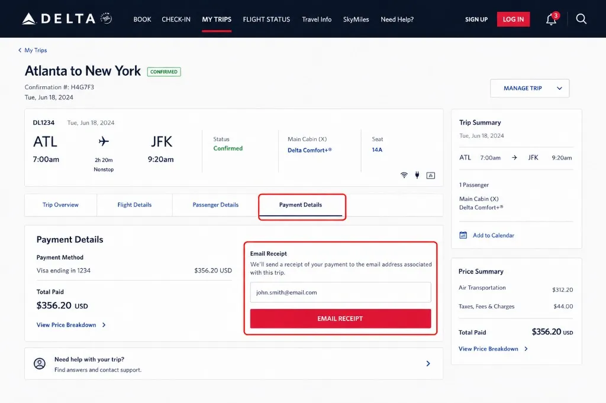Click the SIGN UP link

click(476, 19)
